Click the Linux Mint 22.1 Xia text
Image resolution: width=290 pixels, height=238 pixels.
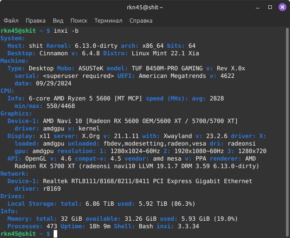click(x=165, y=54)
